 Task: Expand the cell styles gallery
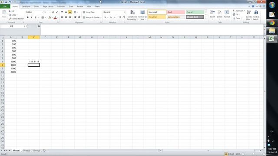(205, 18)
